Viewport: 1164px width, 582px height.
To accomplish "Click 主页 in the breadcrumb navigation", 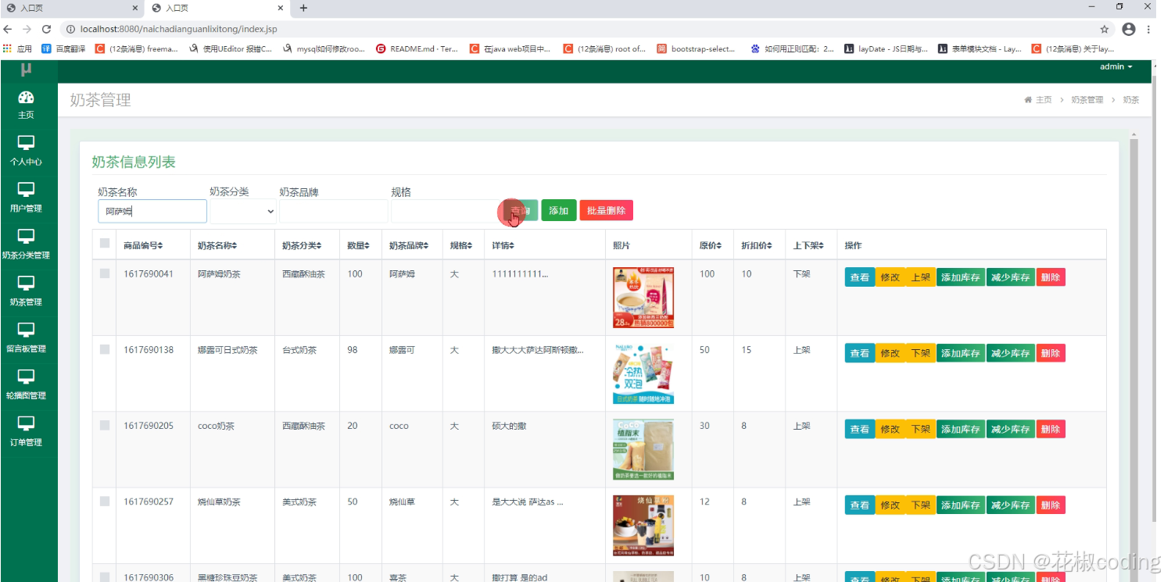I will click(1043, 100).
